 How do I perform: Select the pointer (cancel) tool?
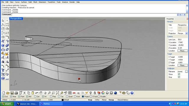[3, 21]
